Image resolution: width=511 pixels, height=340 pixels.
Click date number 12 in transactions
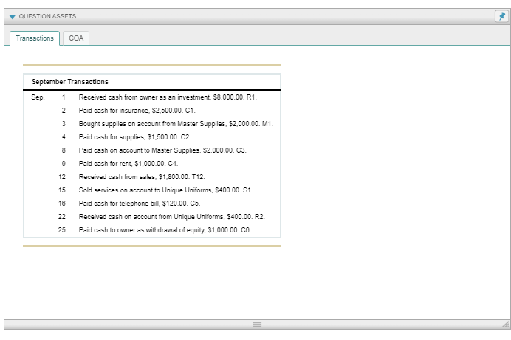tap(62, 177)
